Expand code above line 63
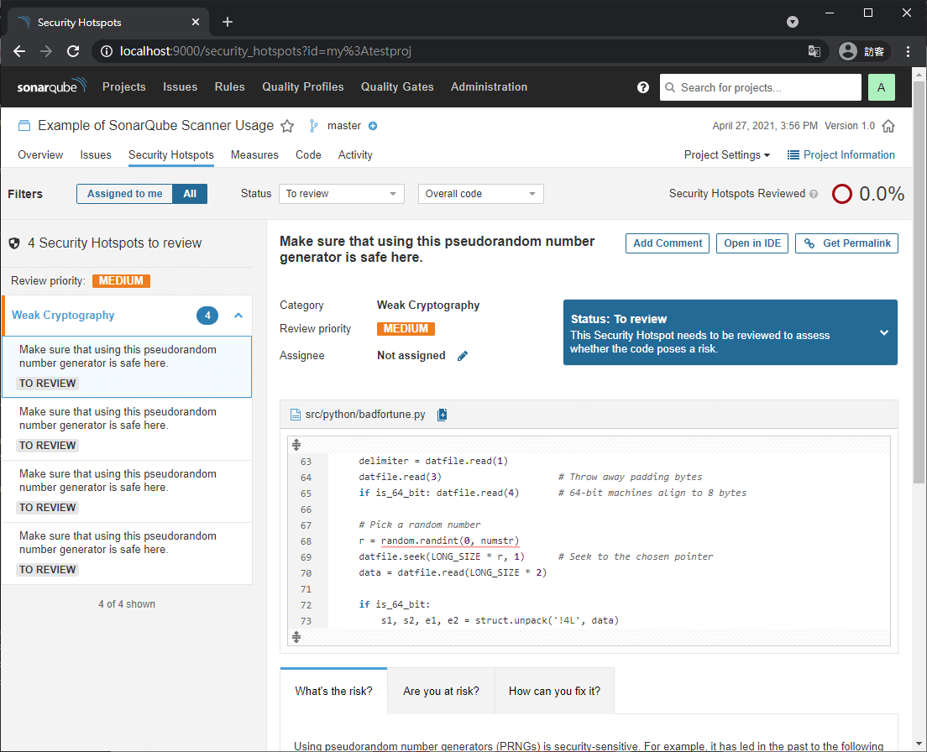This screenshot has width=927, height=752. pyautogui.click(x=296, y=445)
